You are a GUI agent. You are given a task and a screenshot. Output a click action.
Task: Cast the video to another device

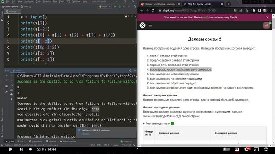[256, 149]
